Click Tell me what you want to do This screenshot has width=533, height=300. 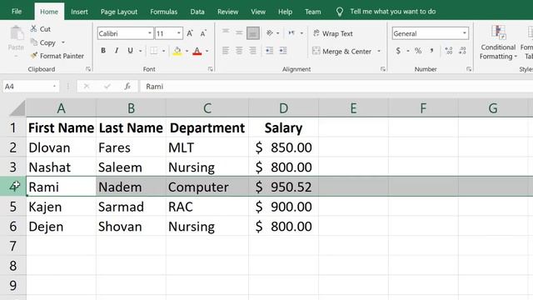[392, 11]
